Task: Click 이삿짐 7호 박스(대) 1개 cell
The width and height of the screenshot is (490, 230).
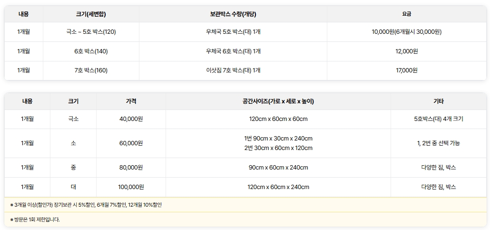Action: tap(233, 70)
